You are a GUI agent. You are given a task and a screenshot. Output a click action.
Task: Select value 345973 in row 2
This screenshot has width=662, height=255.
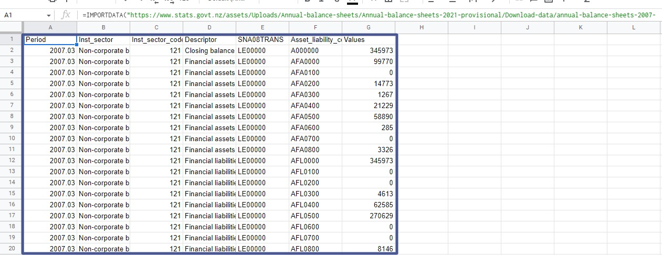(x=369, y=50)
